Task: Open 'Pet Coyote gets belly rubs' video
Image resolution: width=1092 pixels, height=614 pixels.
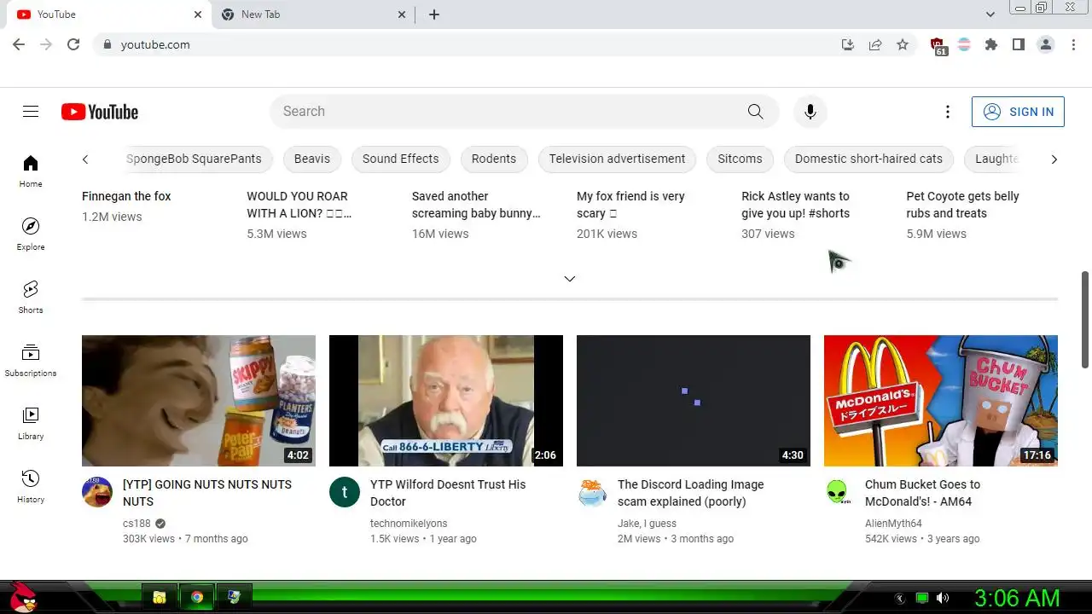Action: pyautogui.click(x=962, y=205)
